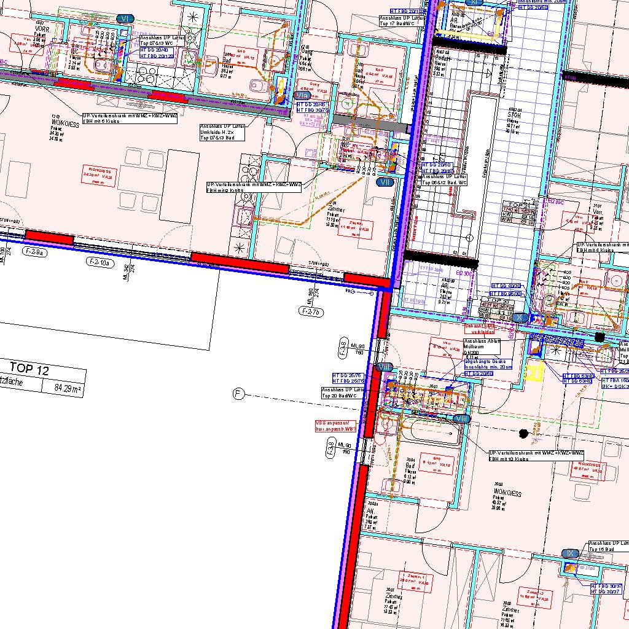Select the VII shaft marker badge

tap(385, 182)
